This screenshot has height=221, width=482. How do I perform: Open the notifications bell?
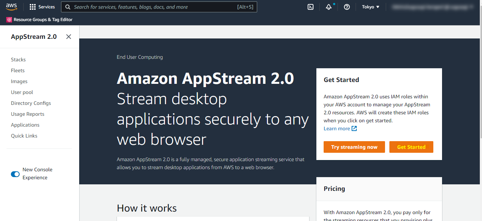point(328,7)
